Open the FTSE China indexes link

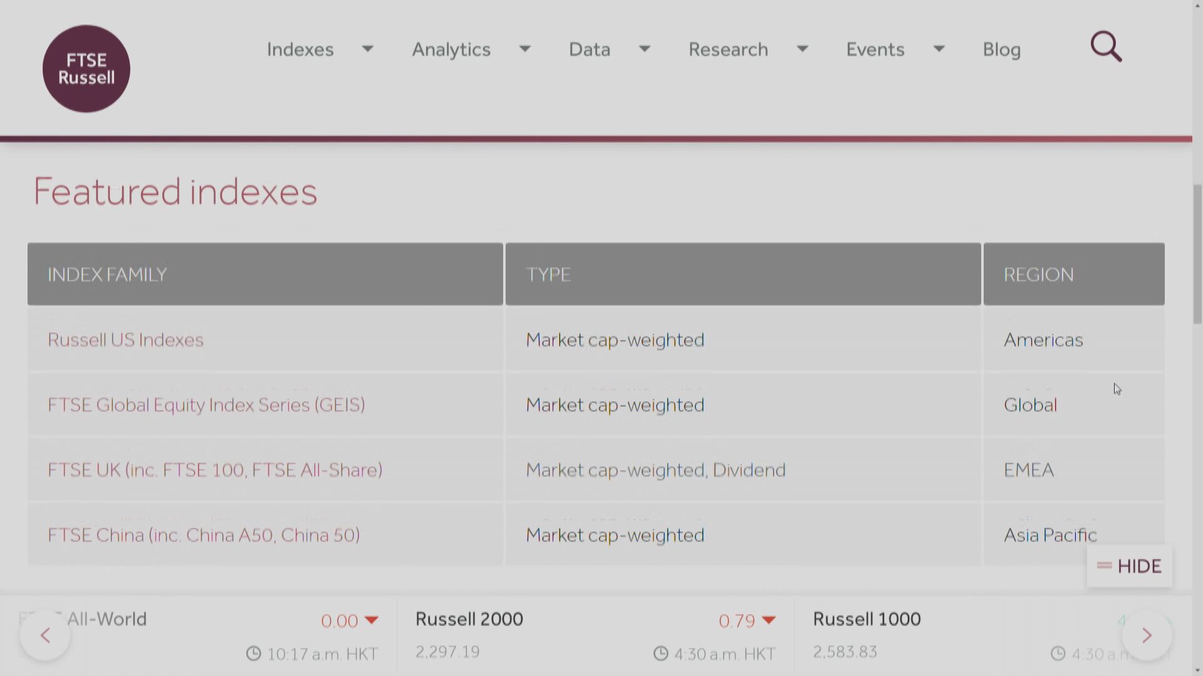(204, 535)
